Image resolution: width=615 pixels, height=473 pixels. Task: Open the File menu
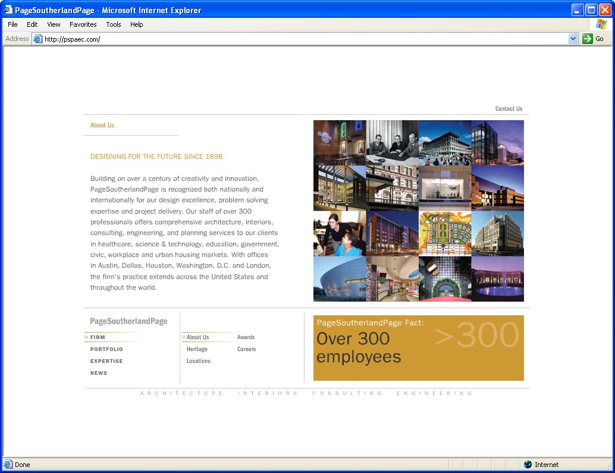12,24
